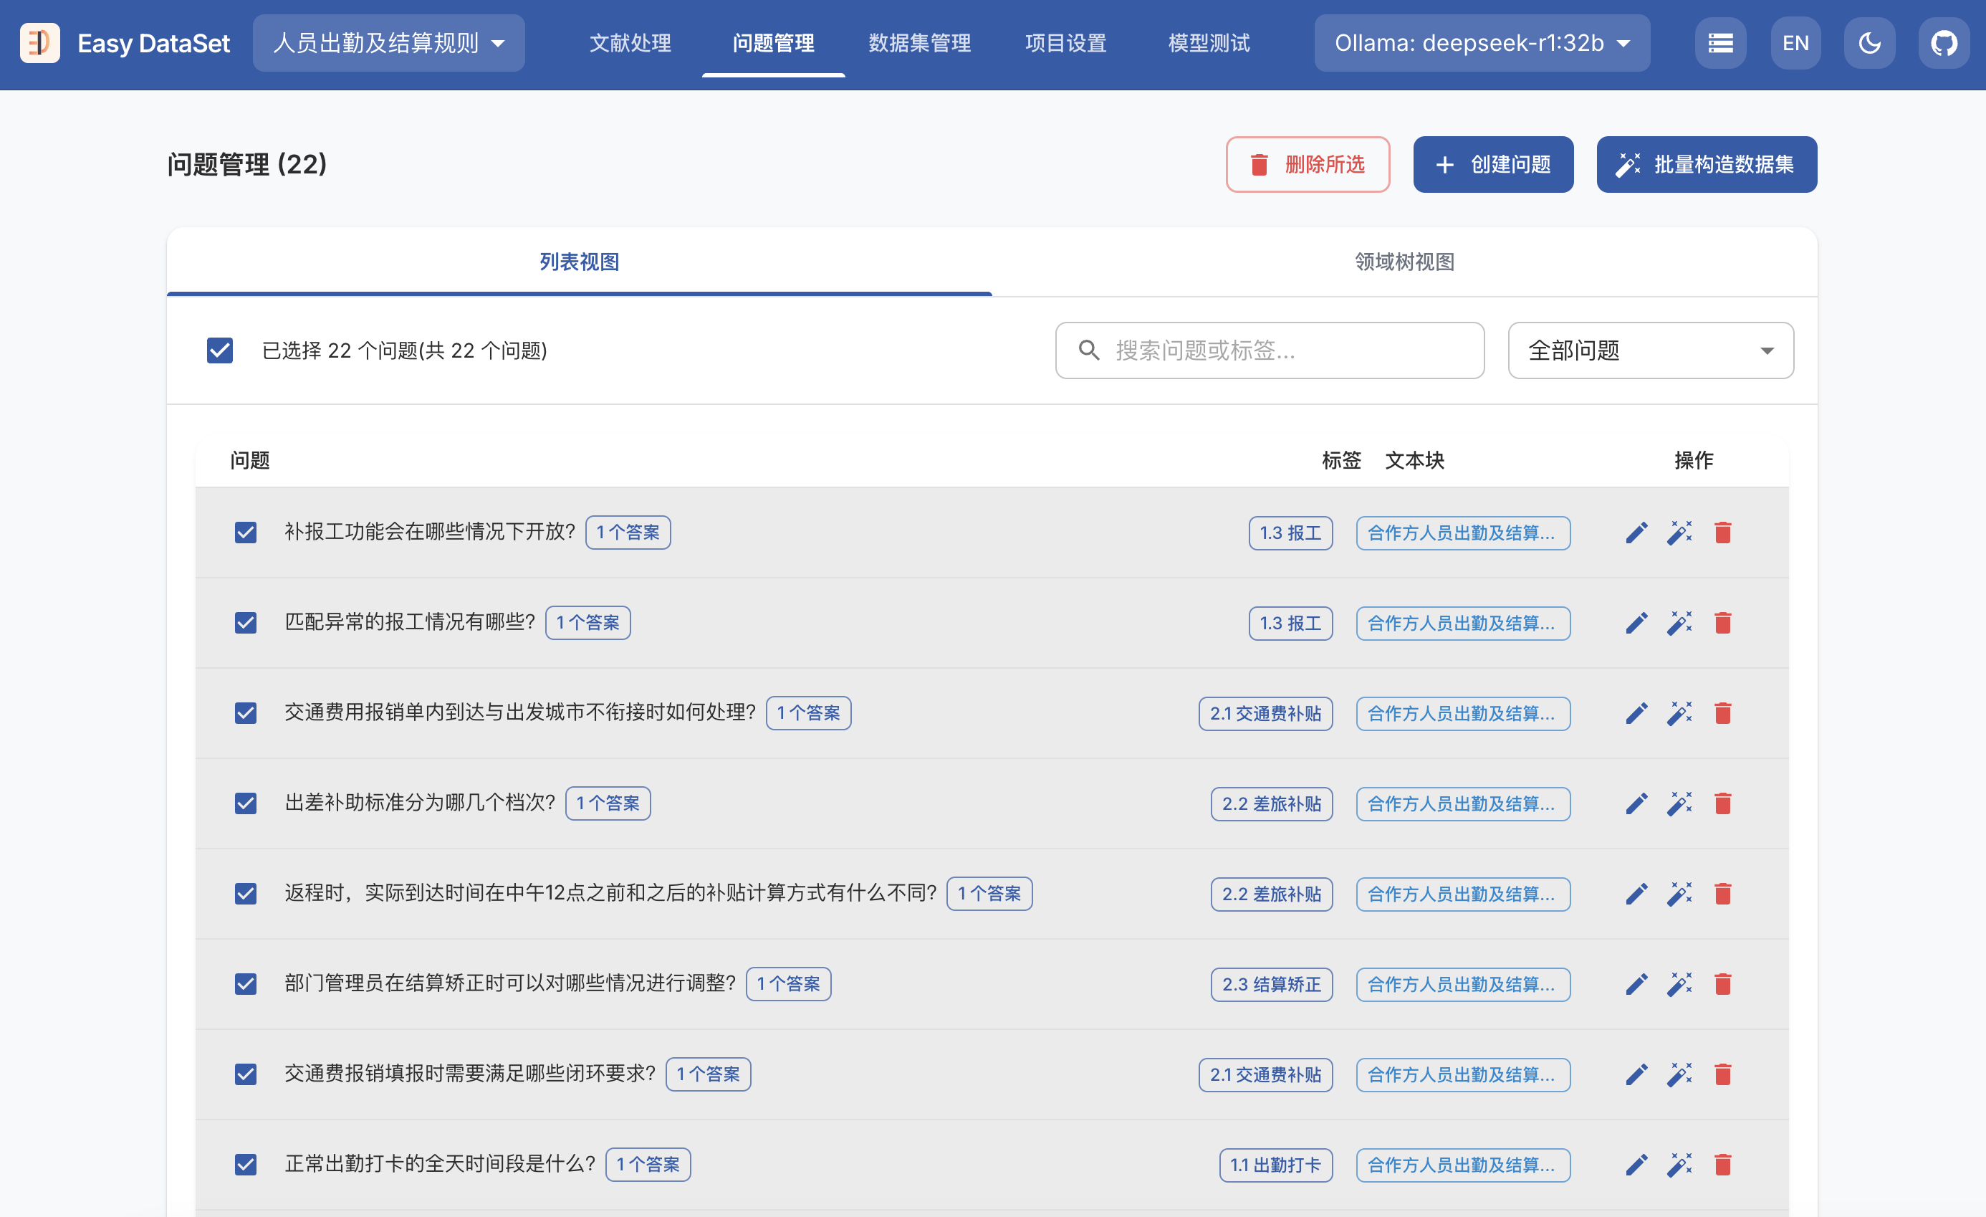This screenshot has width=1986, height=1217.
Task: Delete the 出差补助标准 question via trash icon
Action: tap(1723, 803)
